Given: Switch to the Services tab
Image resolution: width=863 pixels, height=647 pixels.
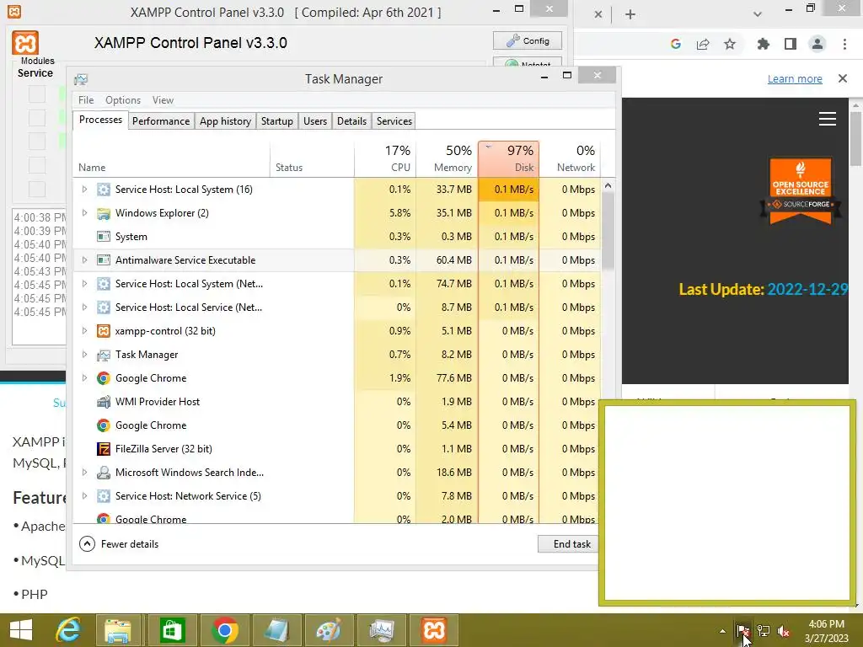Looking at the screenshot, I should pyautogui.click(x=394, y=121).
